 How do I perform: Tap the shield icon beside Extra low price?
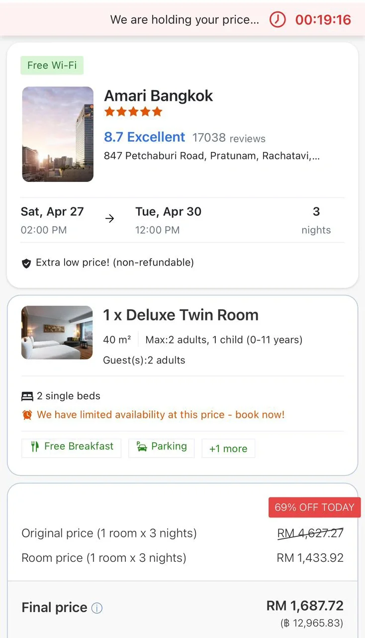pyautogui.click(x=26, y=263)
